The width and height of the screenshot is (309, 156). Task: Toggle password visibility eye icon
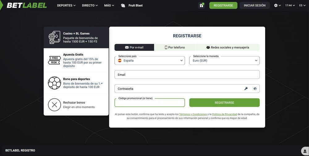[x=255, y=89]
